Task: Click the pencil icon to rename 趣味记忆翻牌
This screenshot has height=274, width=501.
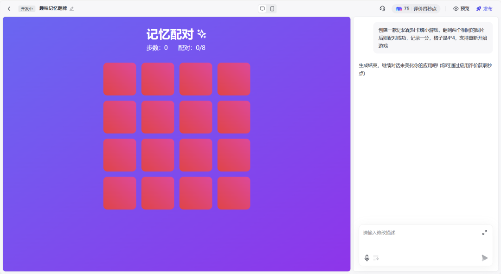Action: click(72, 9)
